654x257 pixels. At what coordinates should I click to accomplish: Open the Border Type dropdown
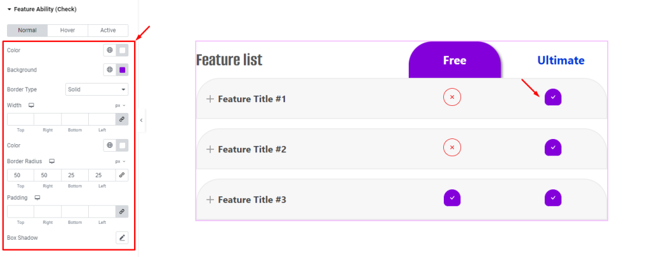coord(96,90)
